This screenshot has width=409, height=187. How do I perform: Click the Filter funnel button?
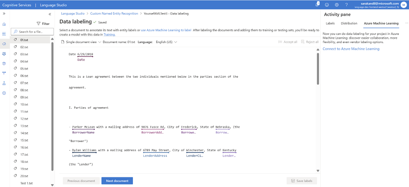click(43, 24)
